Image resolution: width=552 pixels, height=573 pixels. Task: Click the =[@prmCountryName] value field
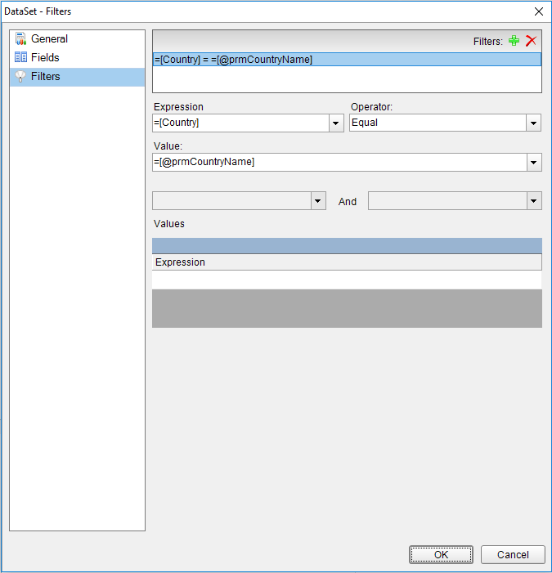[x=339, y=162]
